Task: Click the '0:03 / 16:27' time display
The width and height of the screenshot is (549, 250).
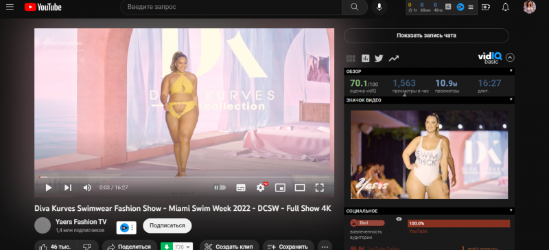Action: click(113, 187)
